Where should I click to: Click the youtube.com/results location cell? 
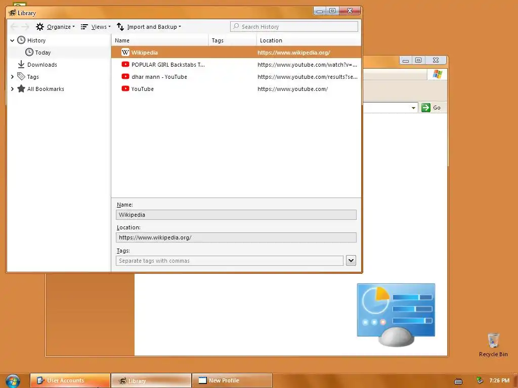point(307,77)
